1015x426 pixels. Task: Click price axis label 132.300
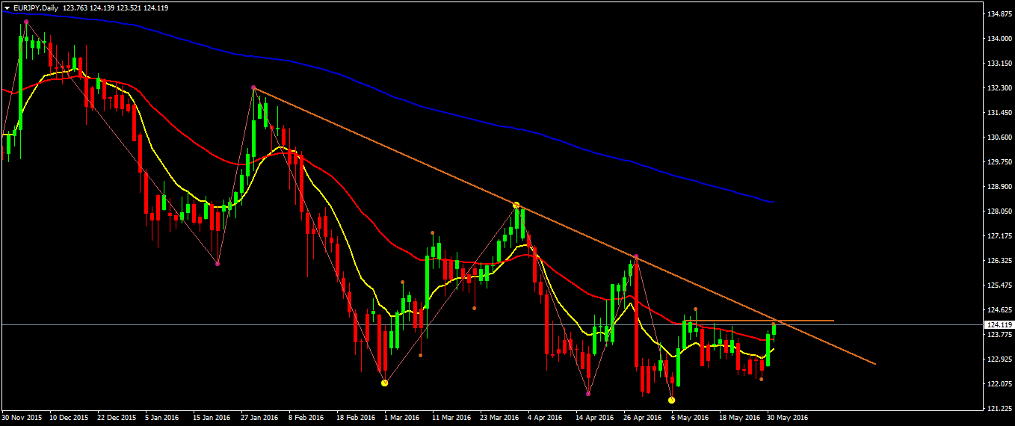tap(999, 88)
